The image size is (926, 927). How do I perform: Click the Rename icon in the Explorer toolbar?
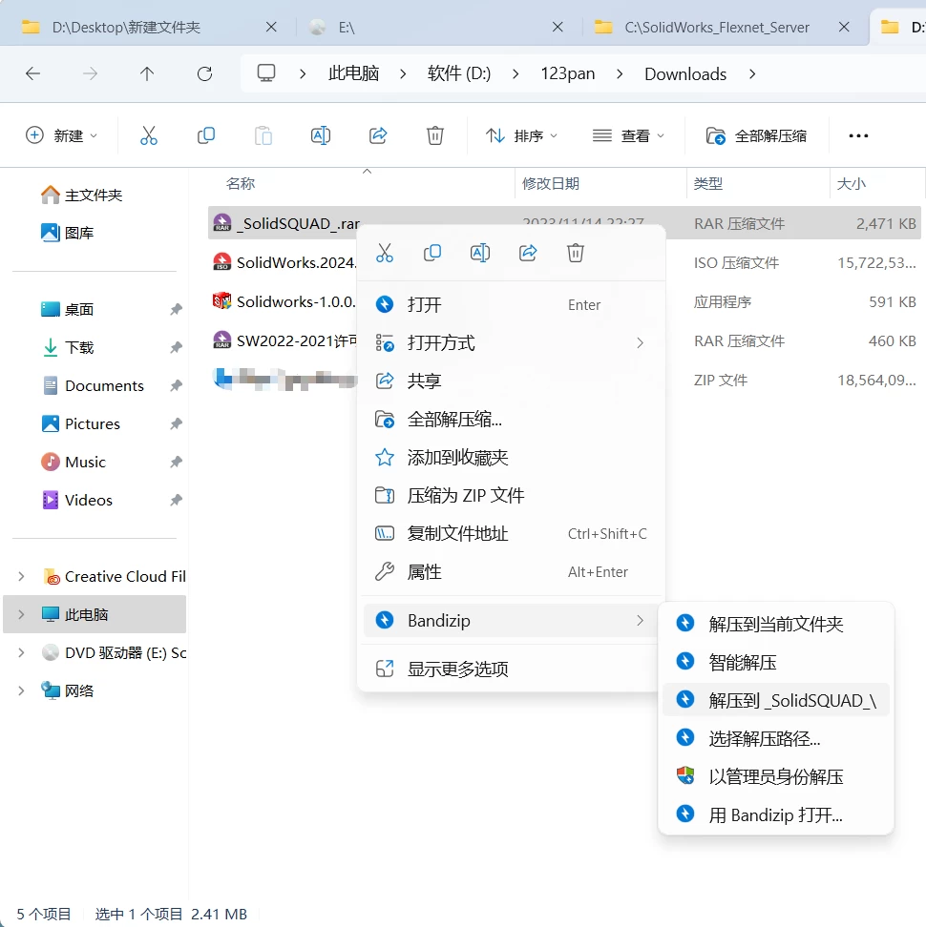pyautogui.click(x=321, y=136)
